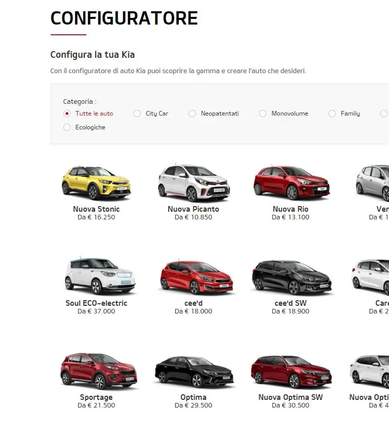Screen dimensions: 389x428
Task: Click the Da € 18.000 price text
Action: click(193, 311)
